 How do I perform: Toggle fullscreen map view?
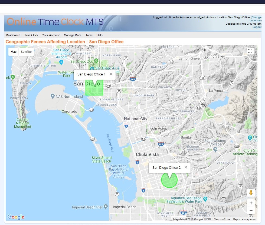[x=250, y=51]
